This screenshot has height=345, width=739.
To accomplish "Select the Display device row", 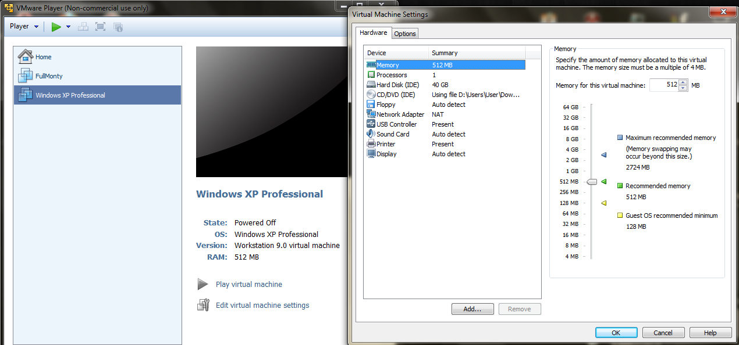I will pyautogui.click(x=445, y=154).
